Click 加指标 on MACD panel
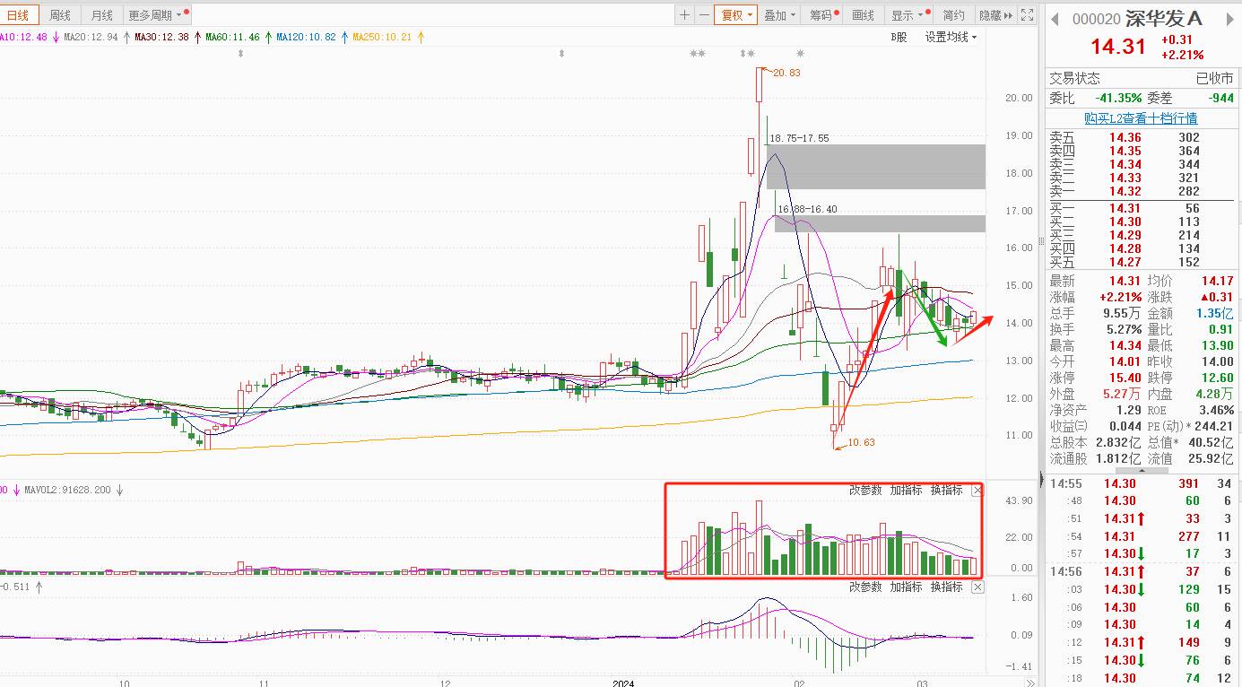 tap(906, 587)
